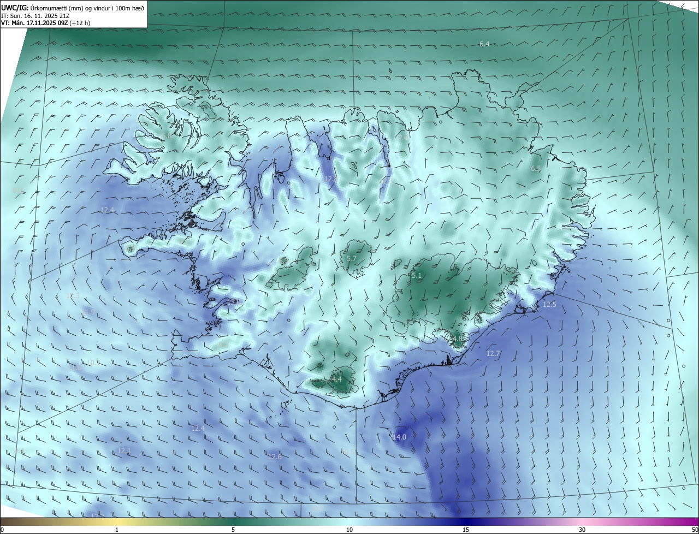This screenshot has height=534, width=699.
Task: Click the '10' tick label on the color scale
Action: click(349, 530)
